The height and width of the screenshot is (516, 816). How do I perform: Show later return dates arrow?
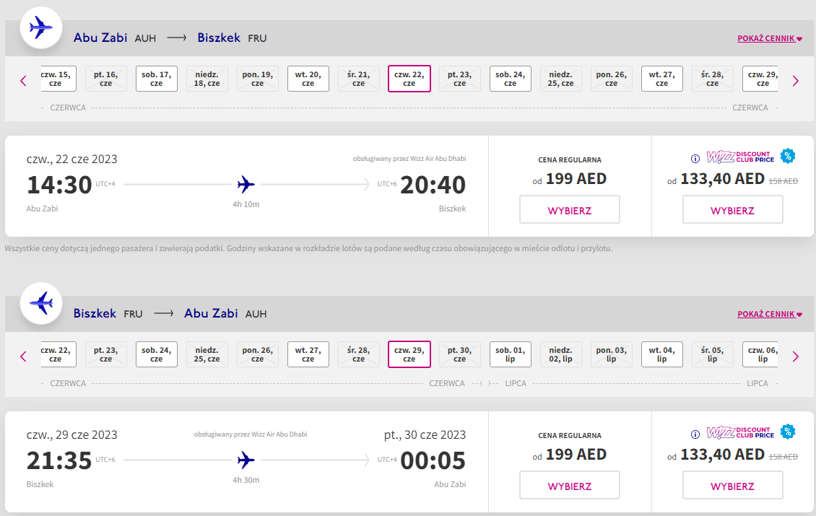795,357
